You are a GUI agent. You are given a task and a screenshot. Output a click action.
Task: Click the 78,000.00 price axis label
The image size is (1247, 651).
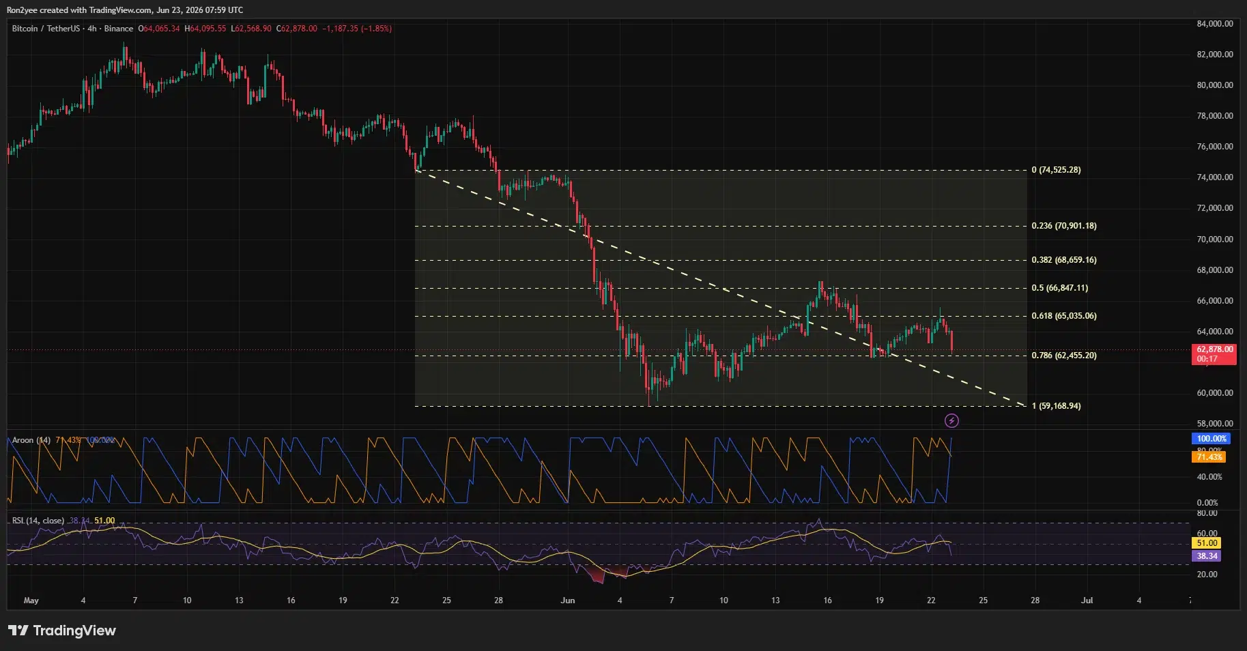click(x=1215, y=116)
